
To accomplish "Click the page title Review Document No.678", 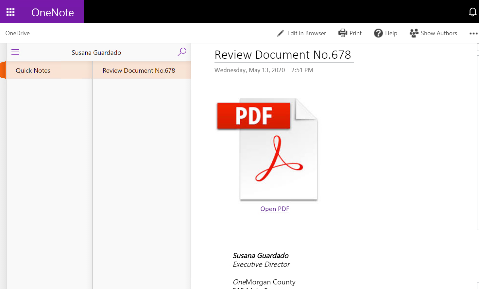I will (x=282, y=55).
